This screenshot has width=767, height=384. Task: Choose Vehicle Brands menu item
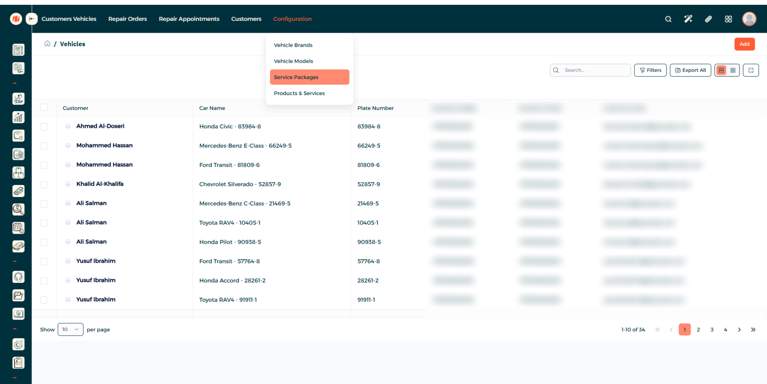tap(293, 45)
